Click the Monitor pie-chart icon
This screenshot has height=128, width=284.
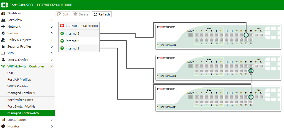click(3, 126)
